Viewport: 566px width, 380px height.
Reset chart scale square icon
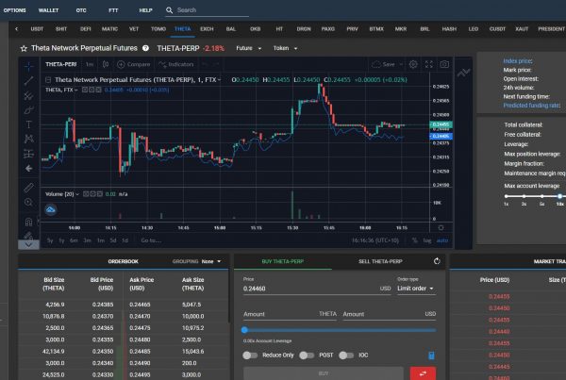[x=441, y=227]
